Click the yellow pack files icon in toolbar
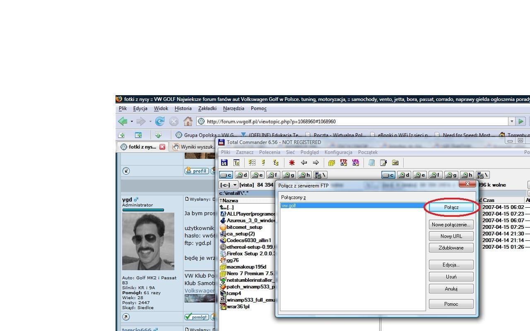Image resolution: width=530 pixels, height=331 pixels. tap(331, 163)
